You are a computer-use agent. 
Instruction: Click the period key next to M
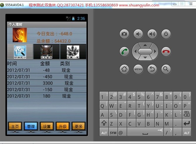pos(177,123)
